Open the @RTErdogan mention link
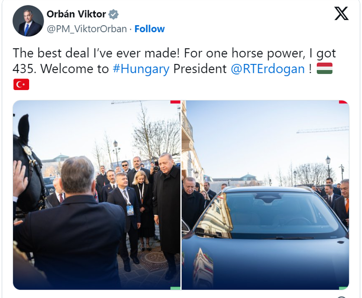362x298 pixels. (267, 69)
